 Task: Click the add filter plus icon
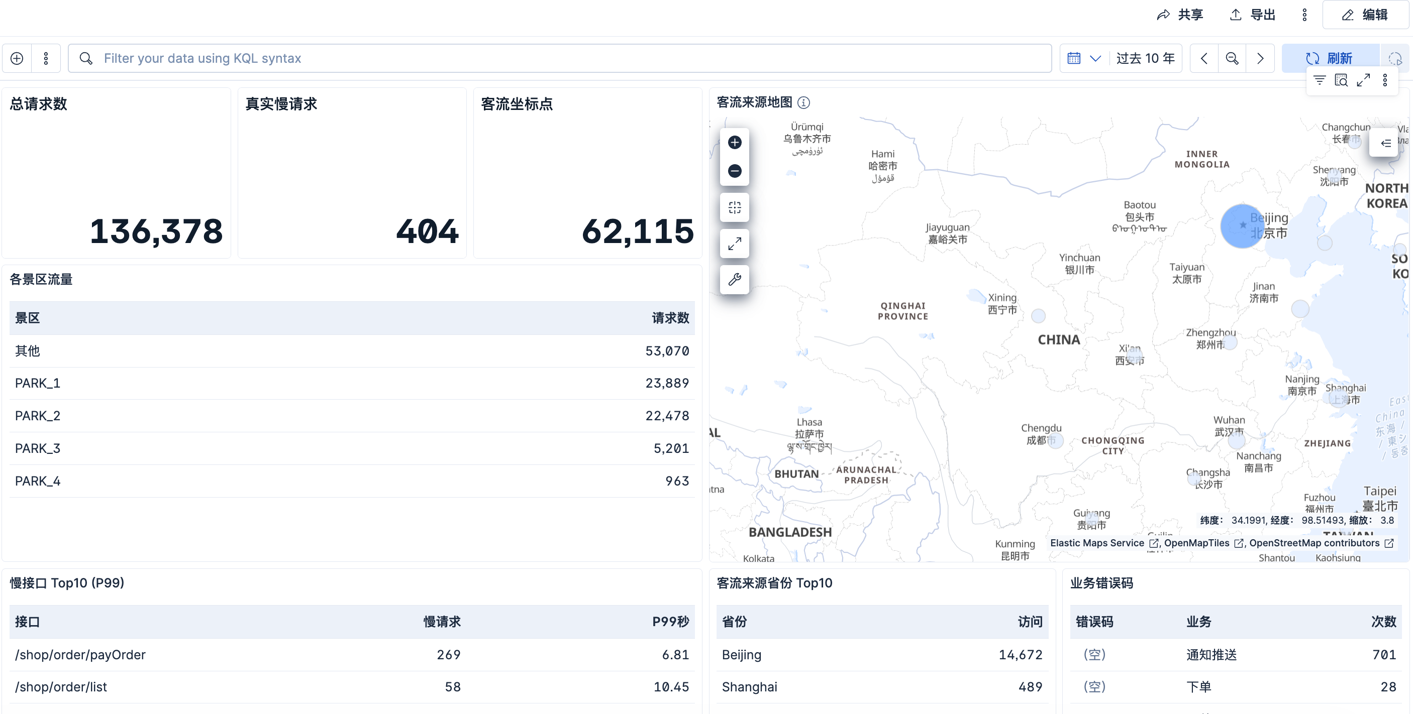pyautogui.click(x=17, y=58)
